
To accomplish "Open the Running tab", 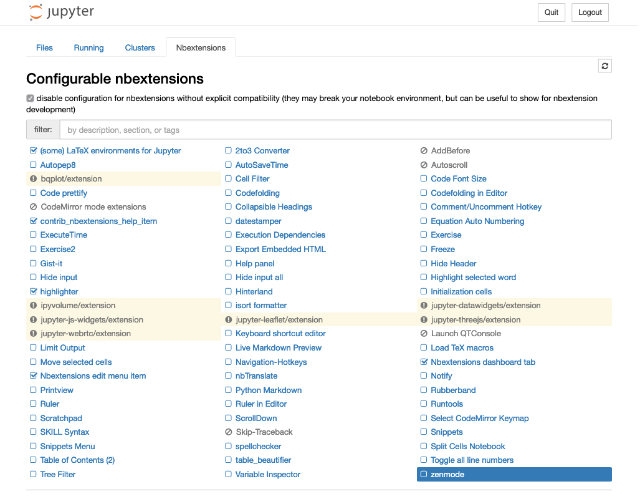I will (x=88, y=48).
